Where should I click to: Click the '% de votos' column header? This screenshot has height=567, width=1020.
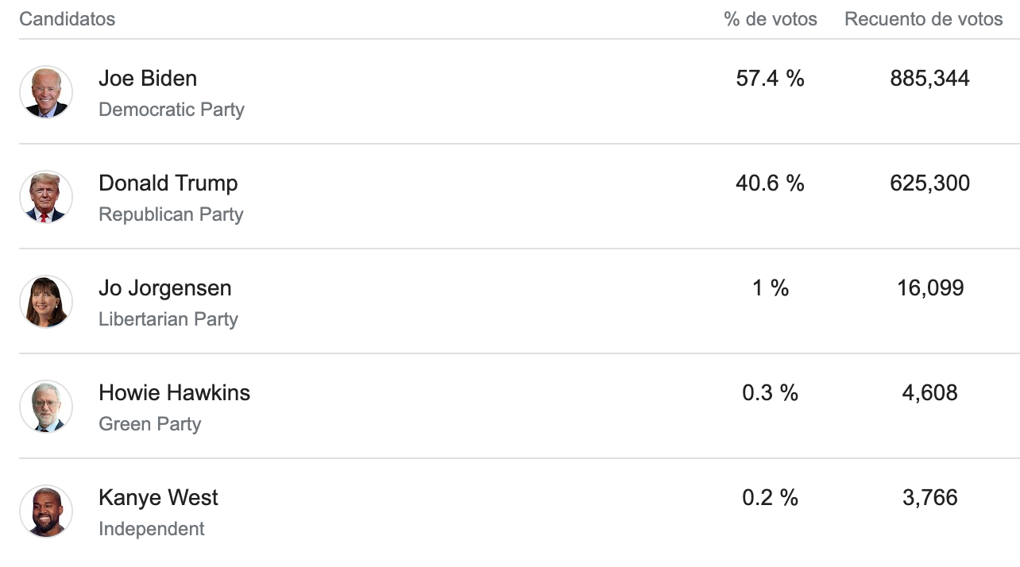click(x=771, y=19)
